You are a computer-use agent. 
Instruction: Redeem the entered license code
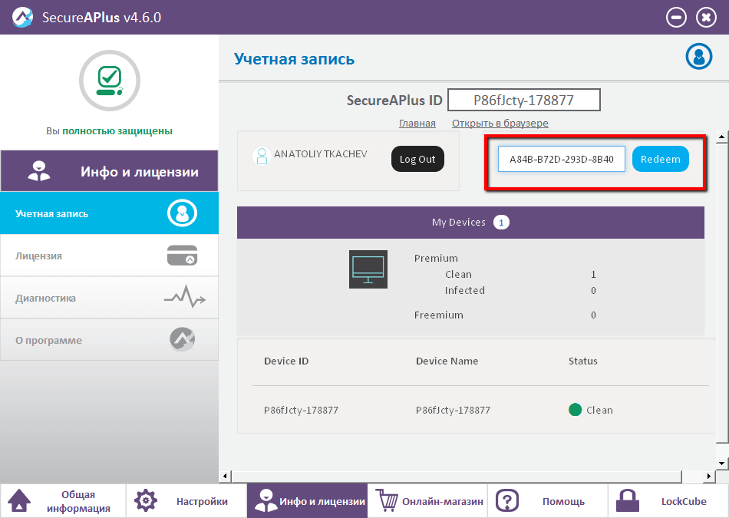click(x=660, y=159)
